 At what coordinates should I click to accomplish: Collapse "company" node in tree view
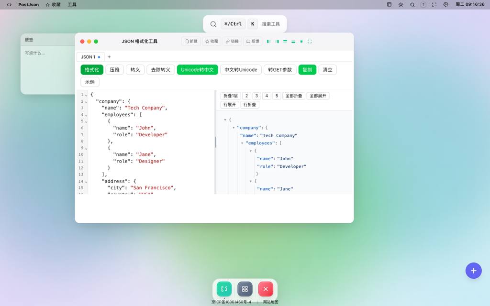[234, 128]
